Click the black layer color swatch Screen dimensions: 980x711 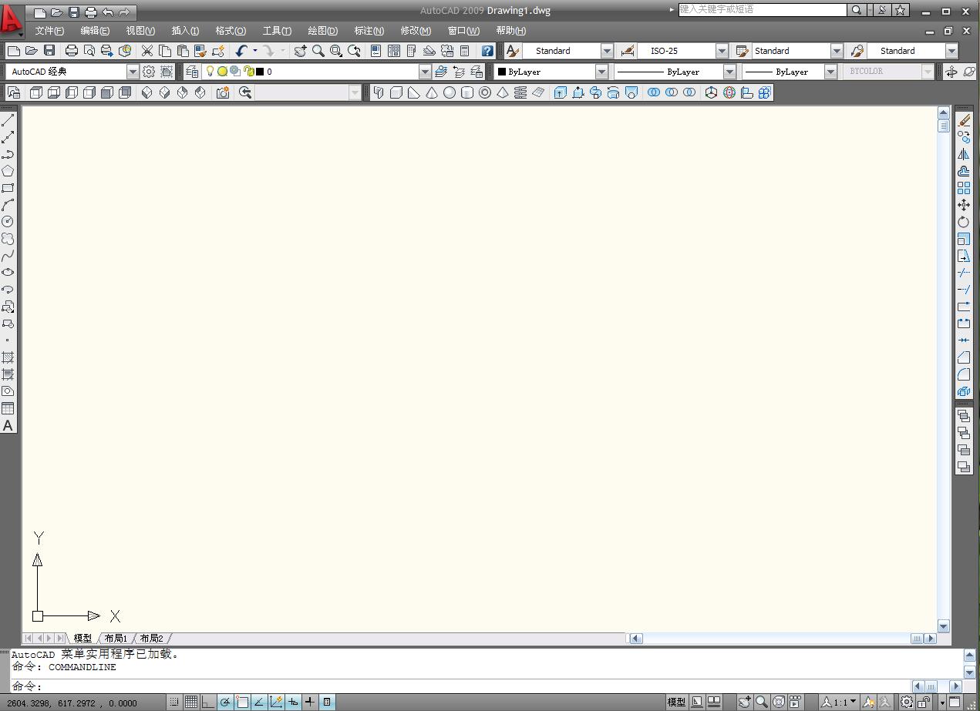(260, 72)
